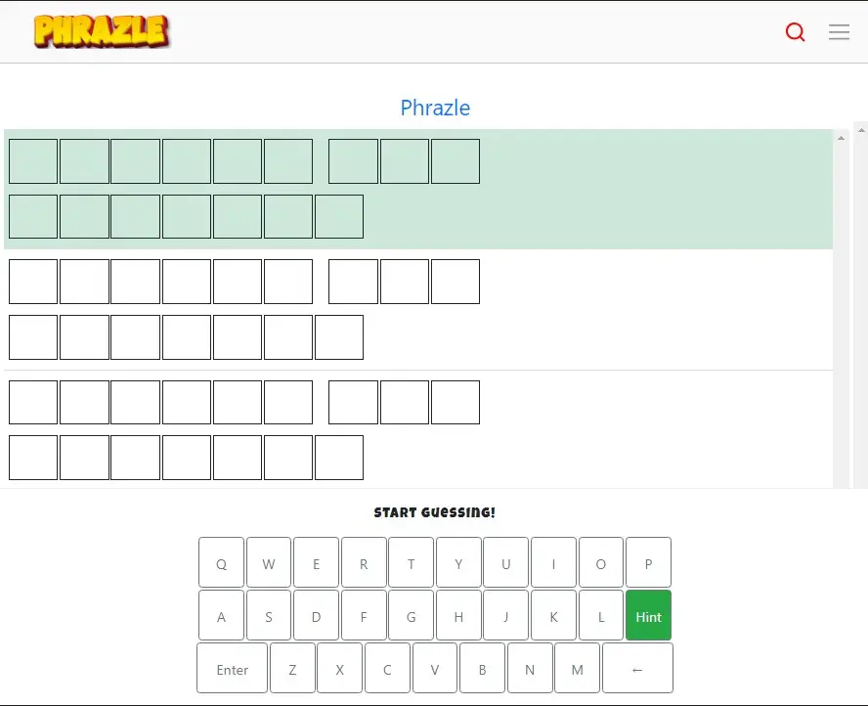Image resolution: width=868 pixels, height=706 pixels.
Task: Tap the letter V key
Action: click(x=435, y=669)
